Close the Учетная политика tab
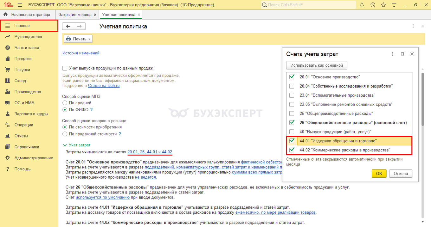Viewport: 431px width, 227px height. click(x=139, y=15)
